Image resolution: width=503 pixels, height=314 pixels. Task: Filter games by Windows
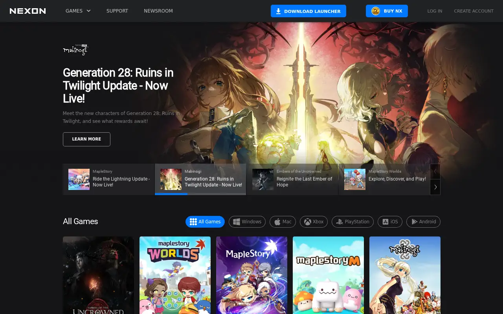click(247, 222)
